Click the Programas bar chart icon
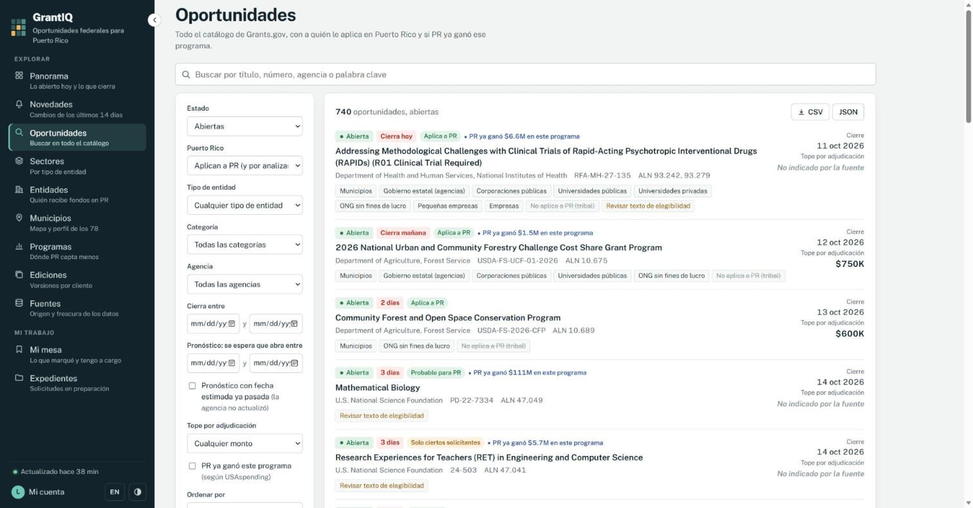 coord(19,246)
